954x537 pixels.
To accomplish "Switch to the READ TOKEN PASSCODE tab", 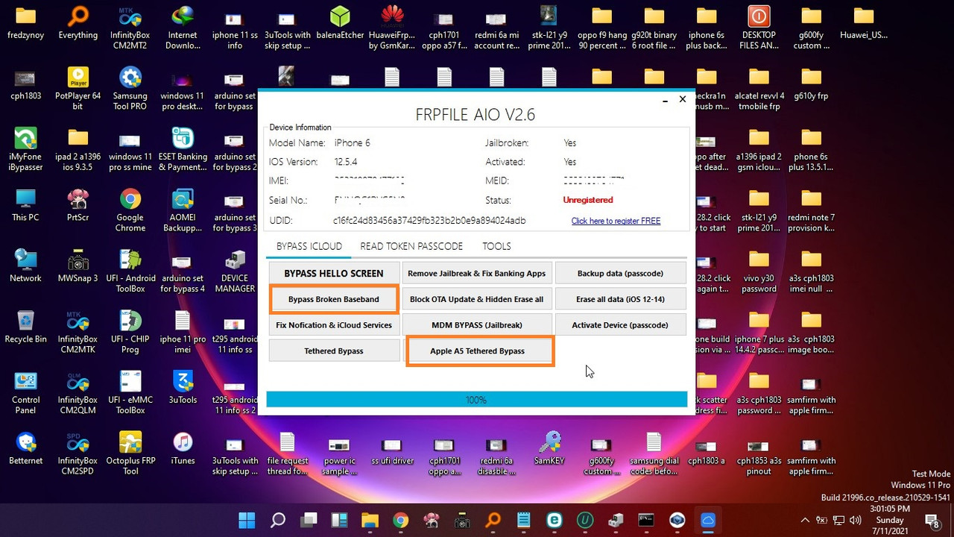I will (x=411, y=246).
